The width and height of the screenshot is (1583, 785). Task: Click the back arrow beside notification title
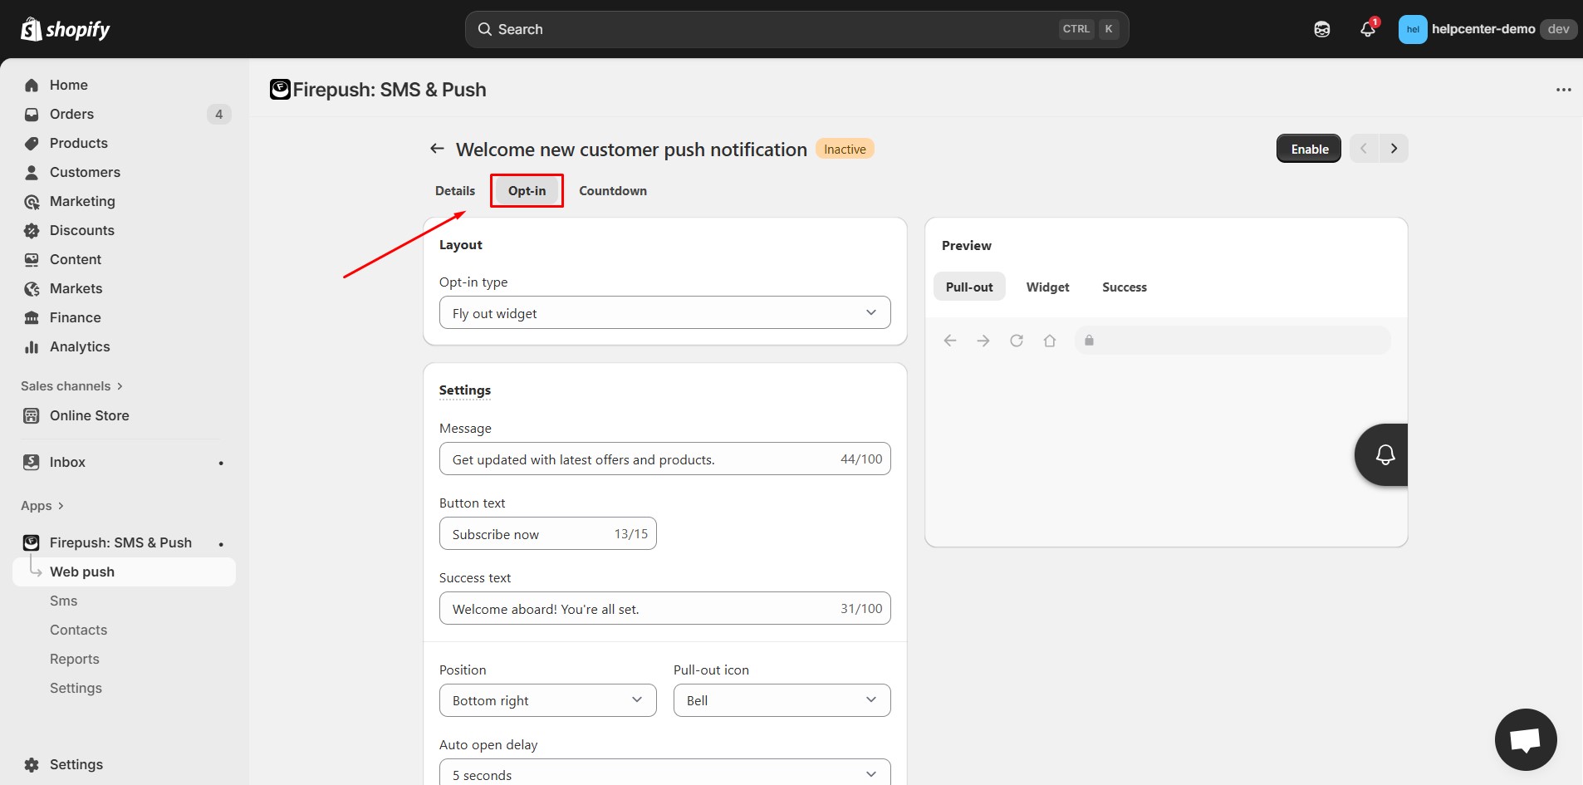coord(437,149)
